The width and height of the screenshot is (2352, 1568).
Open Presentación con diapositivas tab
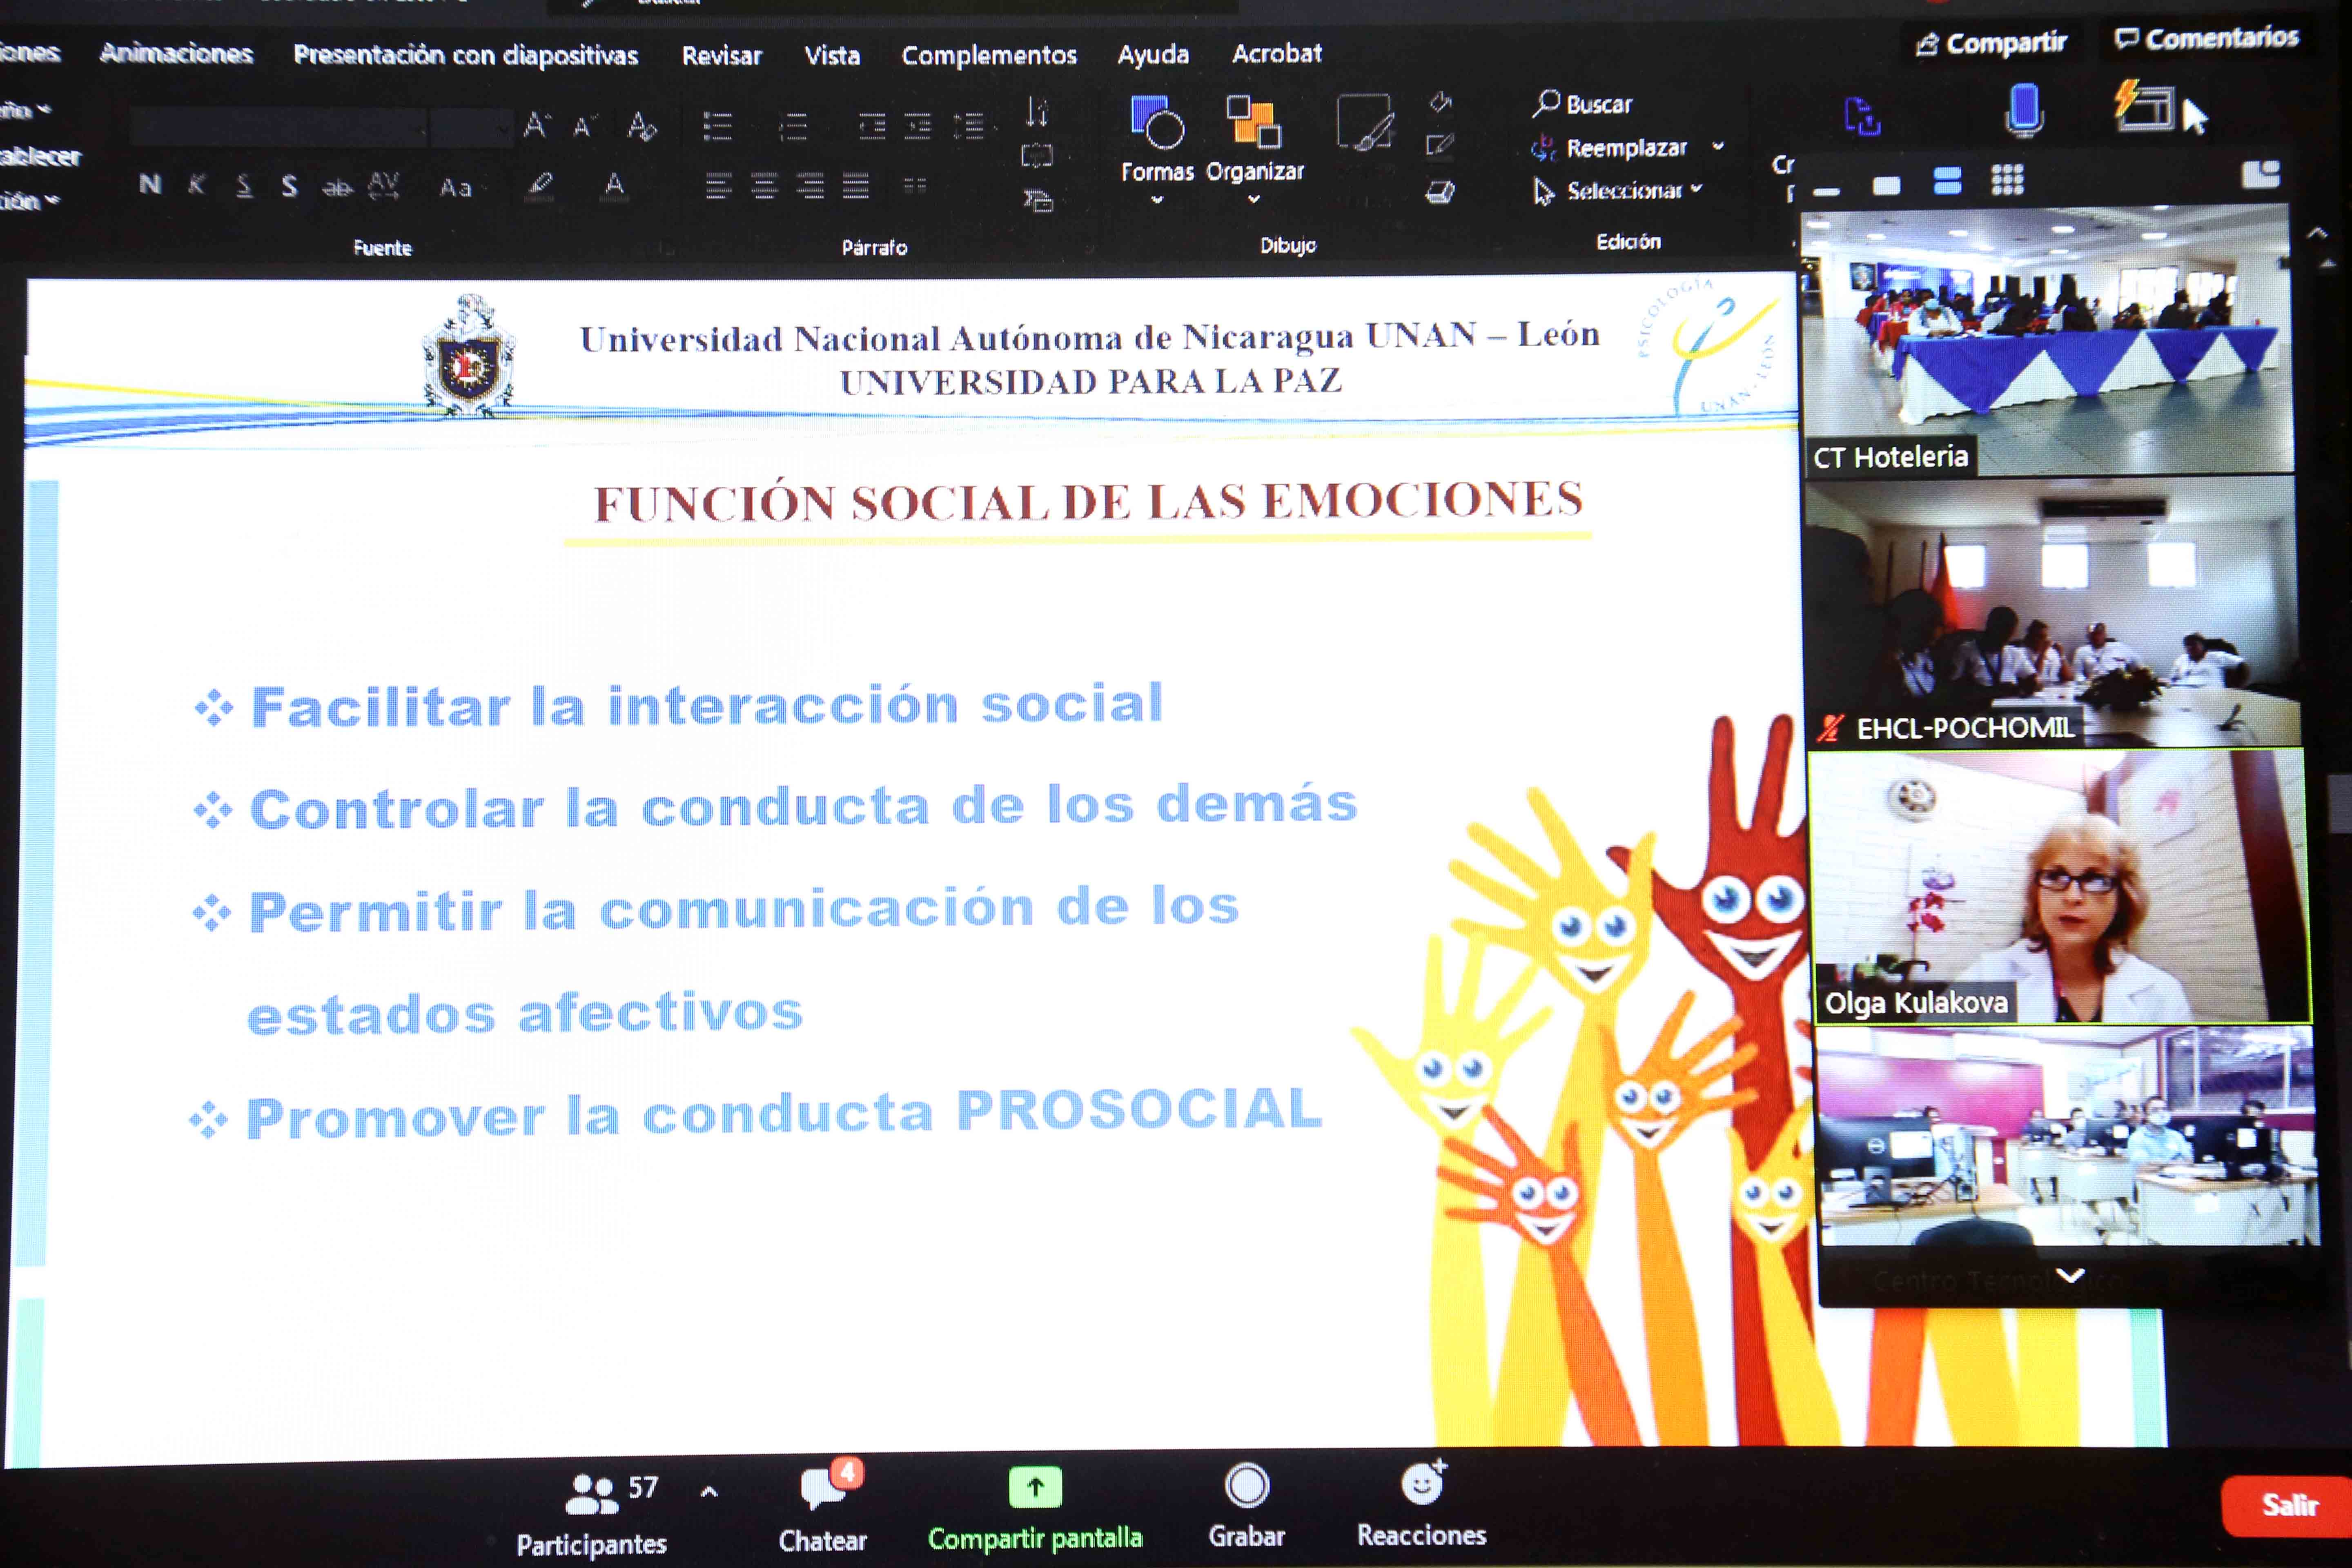465,55
